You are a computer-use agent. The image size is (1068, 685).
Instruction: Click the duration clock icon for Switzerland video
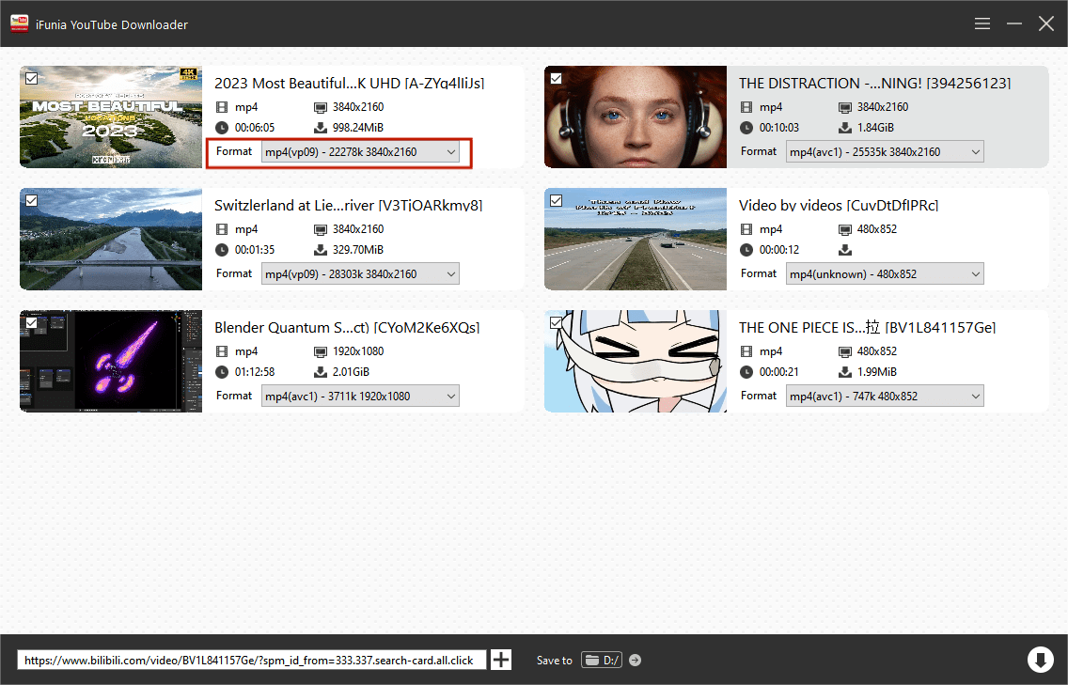coord(222,250)
